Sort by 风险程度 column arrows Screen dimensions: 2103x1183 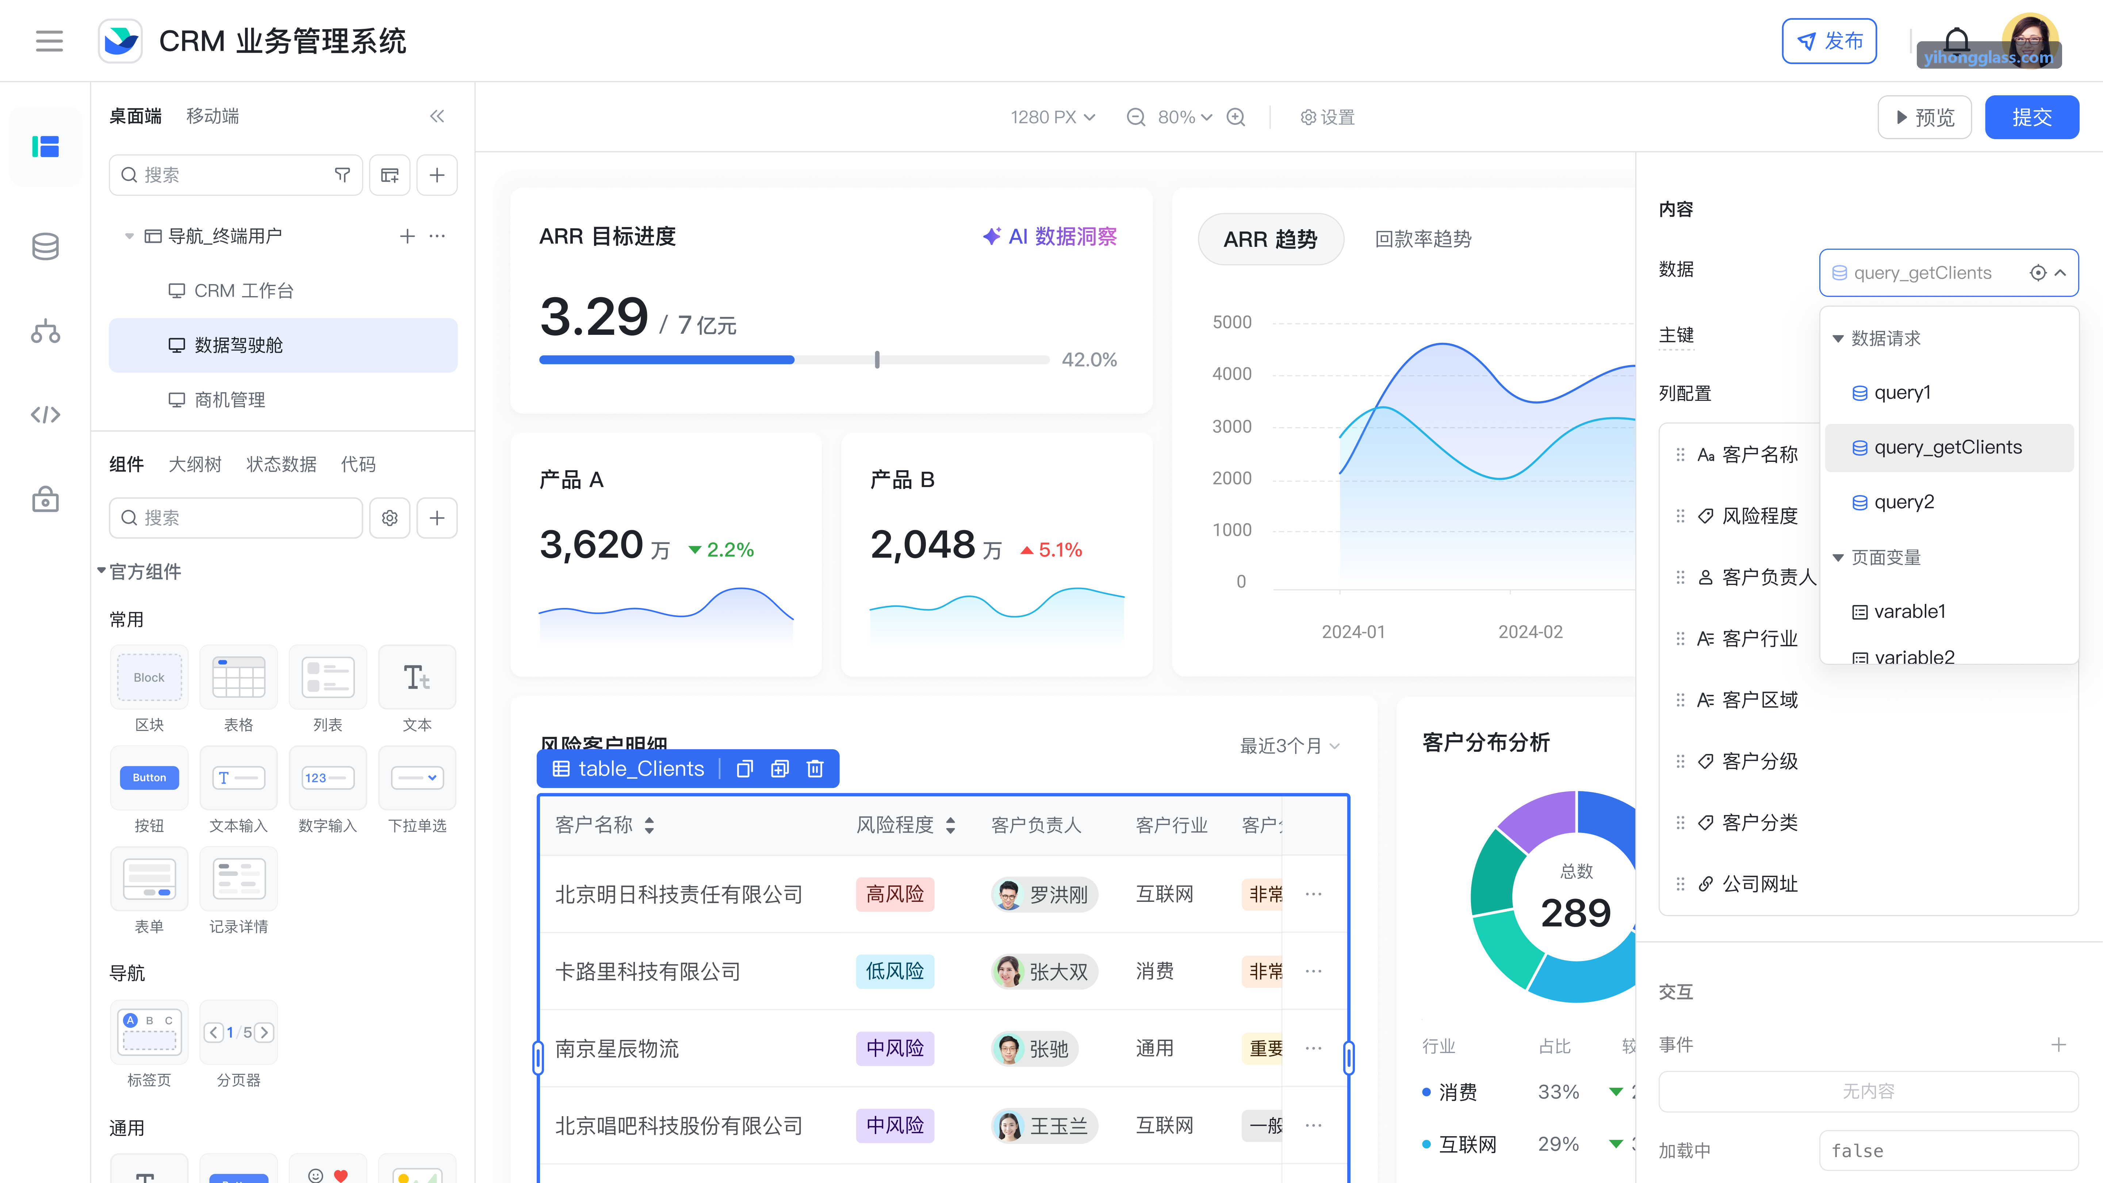pyautogui.click(x=950, y=826)
